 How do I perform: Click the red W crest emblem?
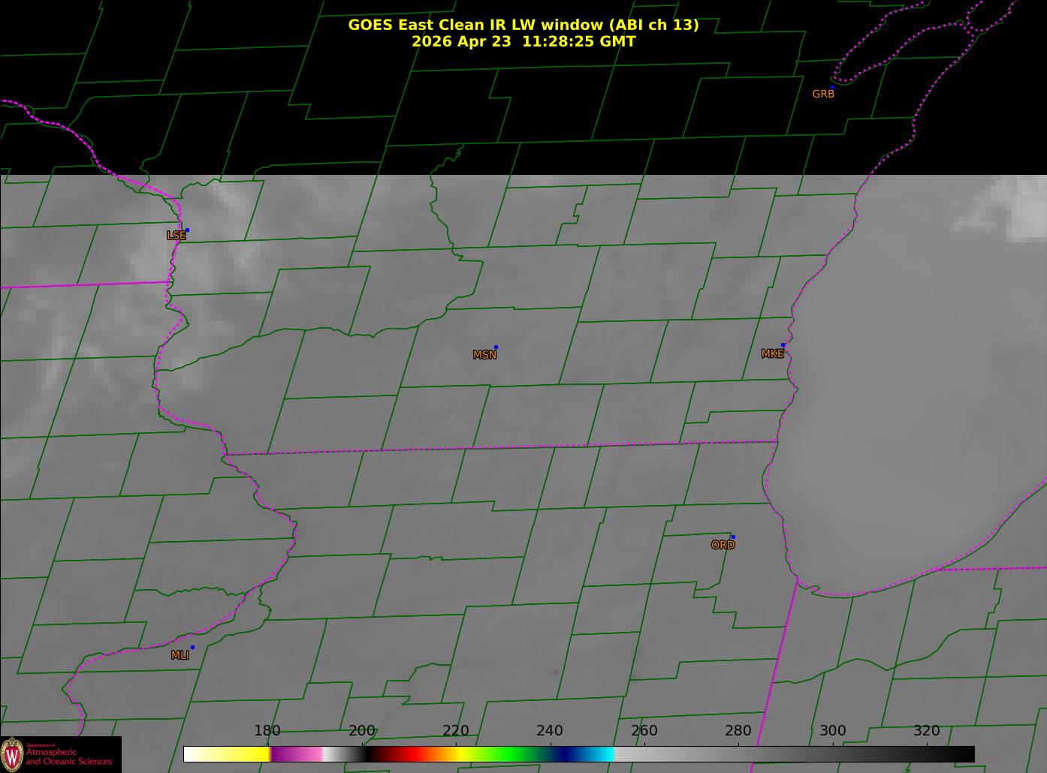12,753
